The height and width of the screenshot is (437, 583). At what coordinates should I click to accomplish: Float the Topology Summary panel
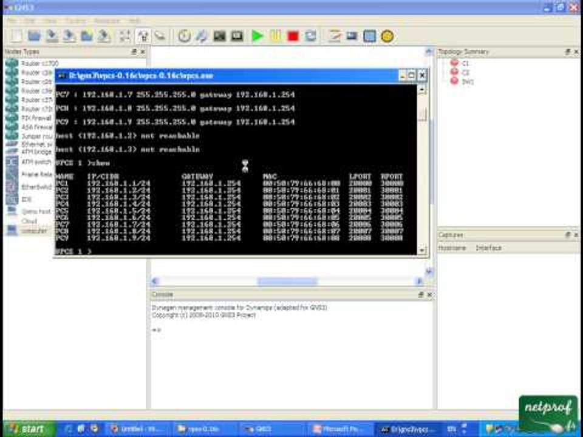pos(568,52)
